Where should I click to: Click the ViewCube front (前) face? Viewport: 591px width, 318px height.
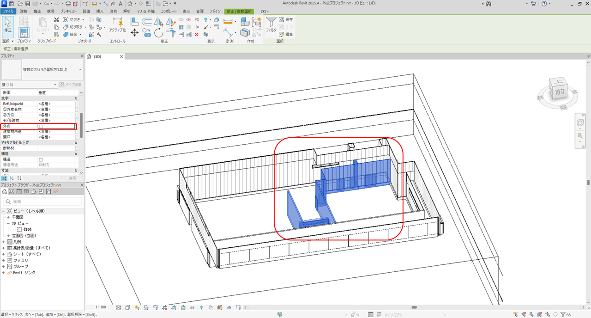pyautogui.click(x=560, y=92)
